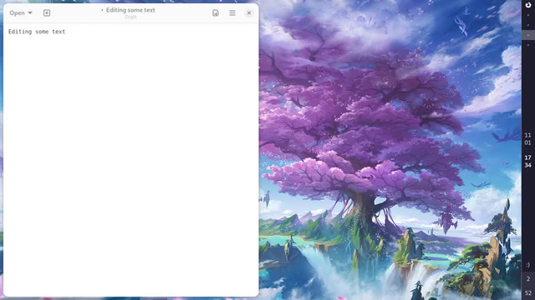Click the '52' indicator at panel bottom
This screenshot has width=535, height=300.
528,292
